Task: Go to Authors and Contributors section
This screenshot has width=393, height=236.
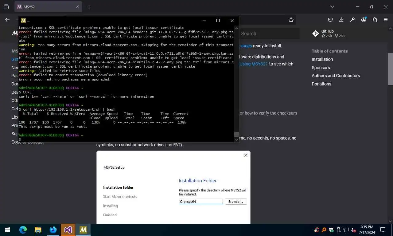Action: (x=336, y=76)
